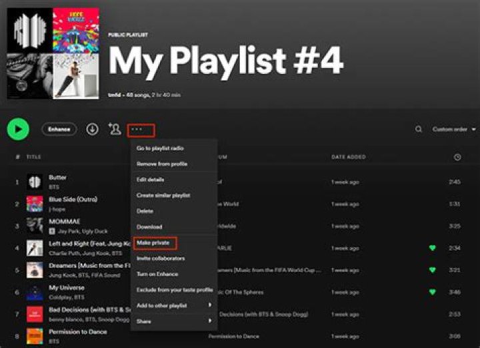The width and height of the screenshot is (480, 348).
Task: Expand the Share submenu
Action: tap(173, 321)
